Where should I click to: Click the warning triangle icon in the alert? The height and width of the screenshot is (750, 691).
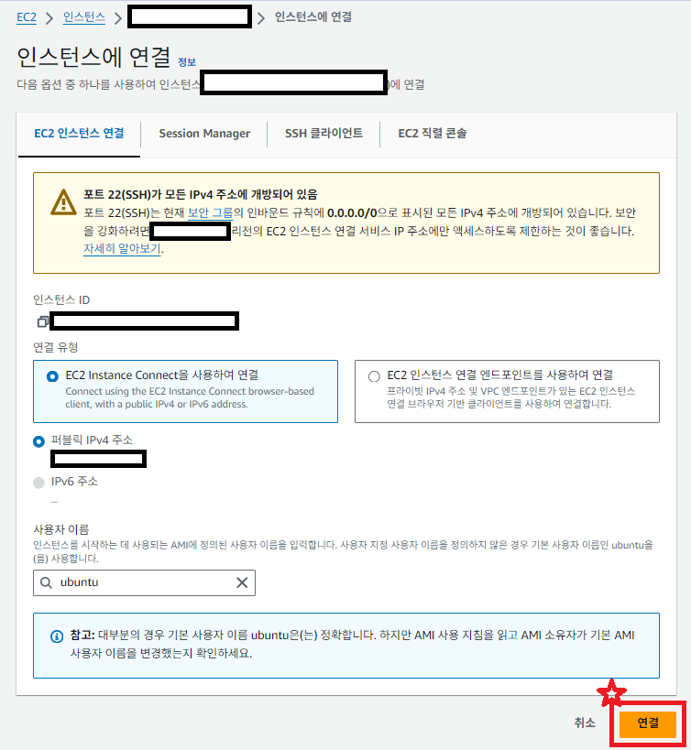tap(63, 202)
